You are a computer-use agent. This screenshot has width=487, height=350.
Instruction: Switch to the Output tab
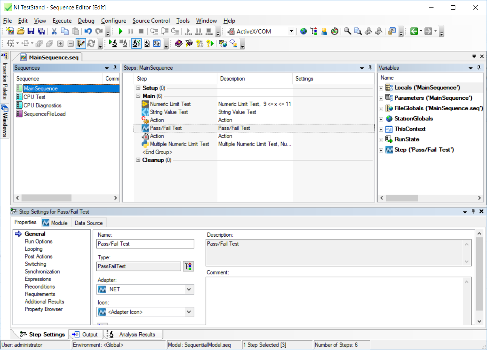85,334
